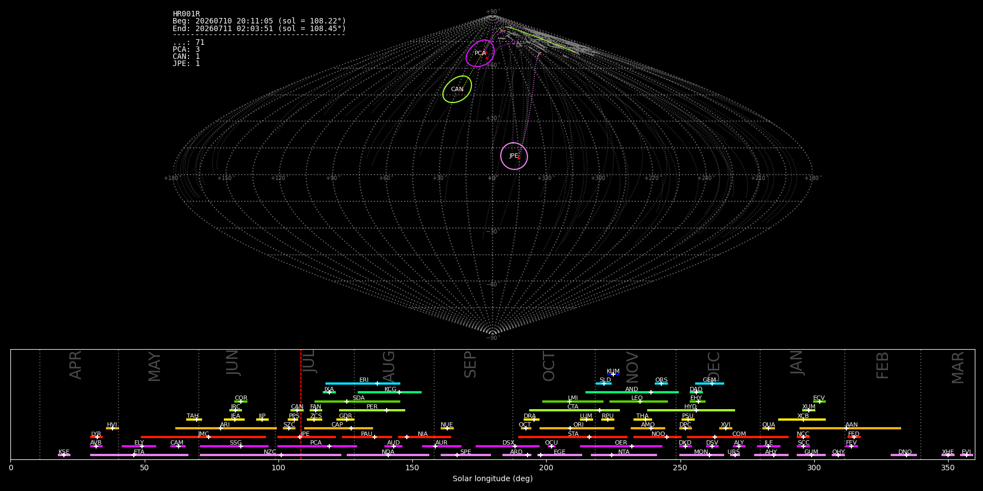This screenshot has width=983, height=491.
Task: Select the AAN orange bar in February
Action: (x=850, y=428)
